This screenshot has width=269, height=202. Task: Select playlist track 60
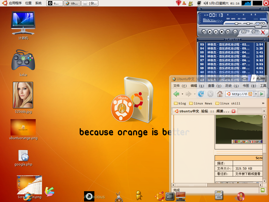point(232,72)
